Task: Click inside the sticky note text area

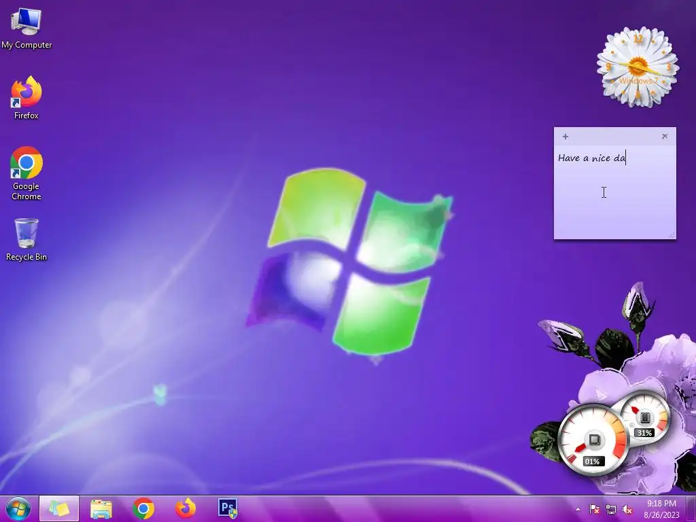Action: [x=614, y=192]
